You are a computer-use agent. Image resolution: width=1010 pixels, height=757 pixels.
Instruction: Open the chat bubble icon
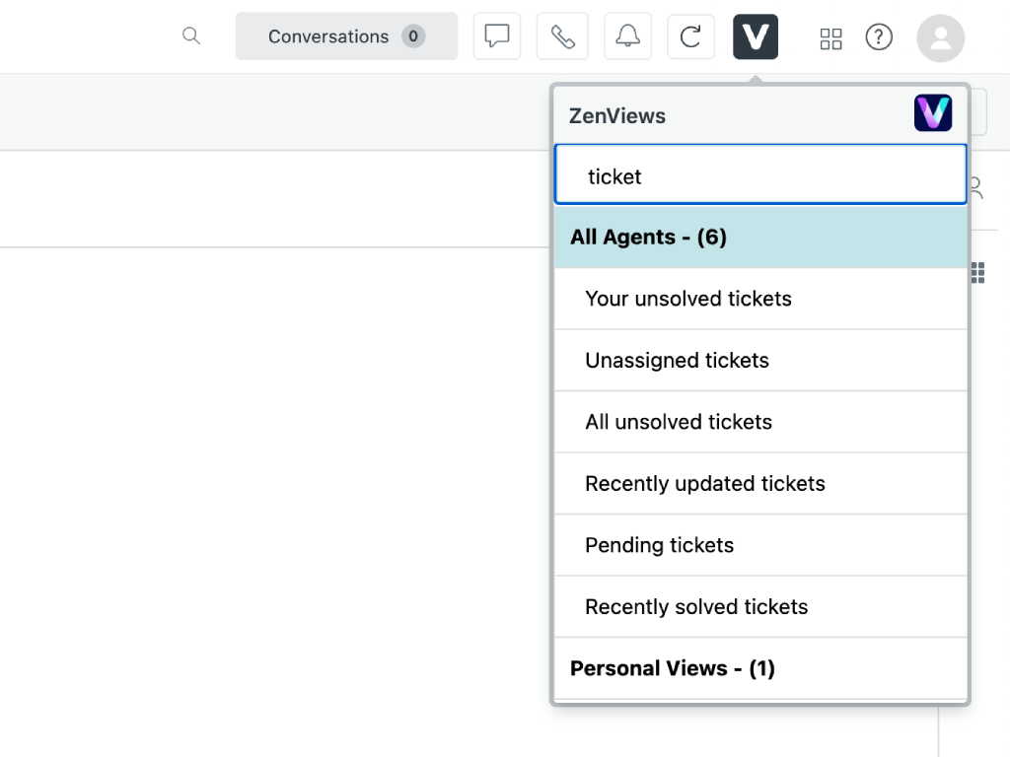(497, 36)
